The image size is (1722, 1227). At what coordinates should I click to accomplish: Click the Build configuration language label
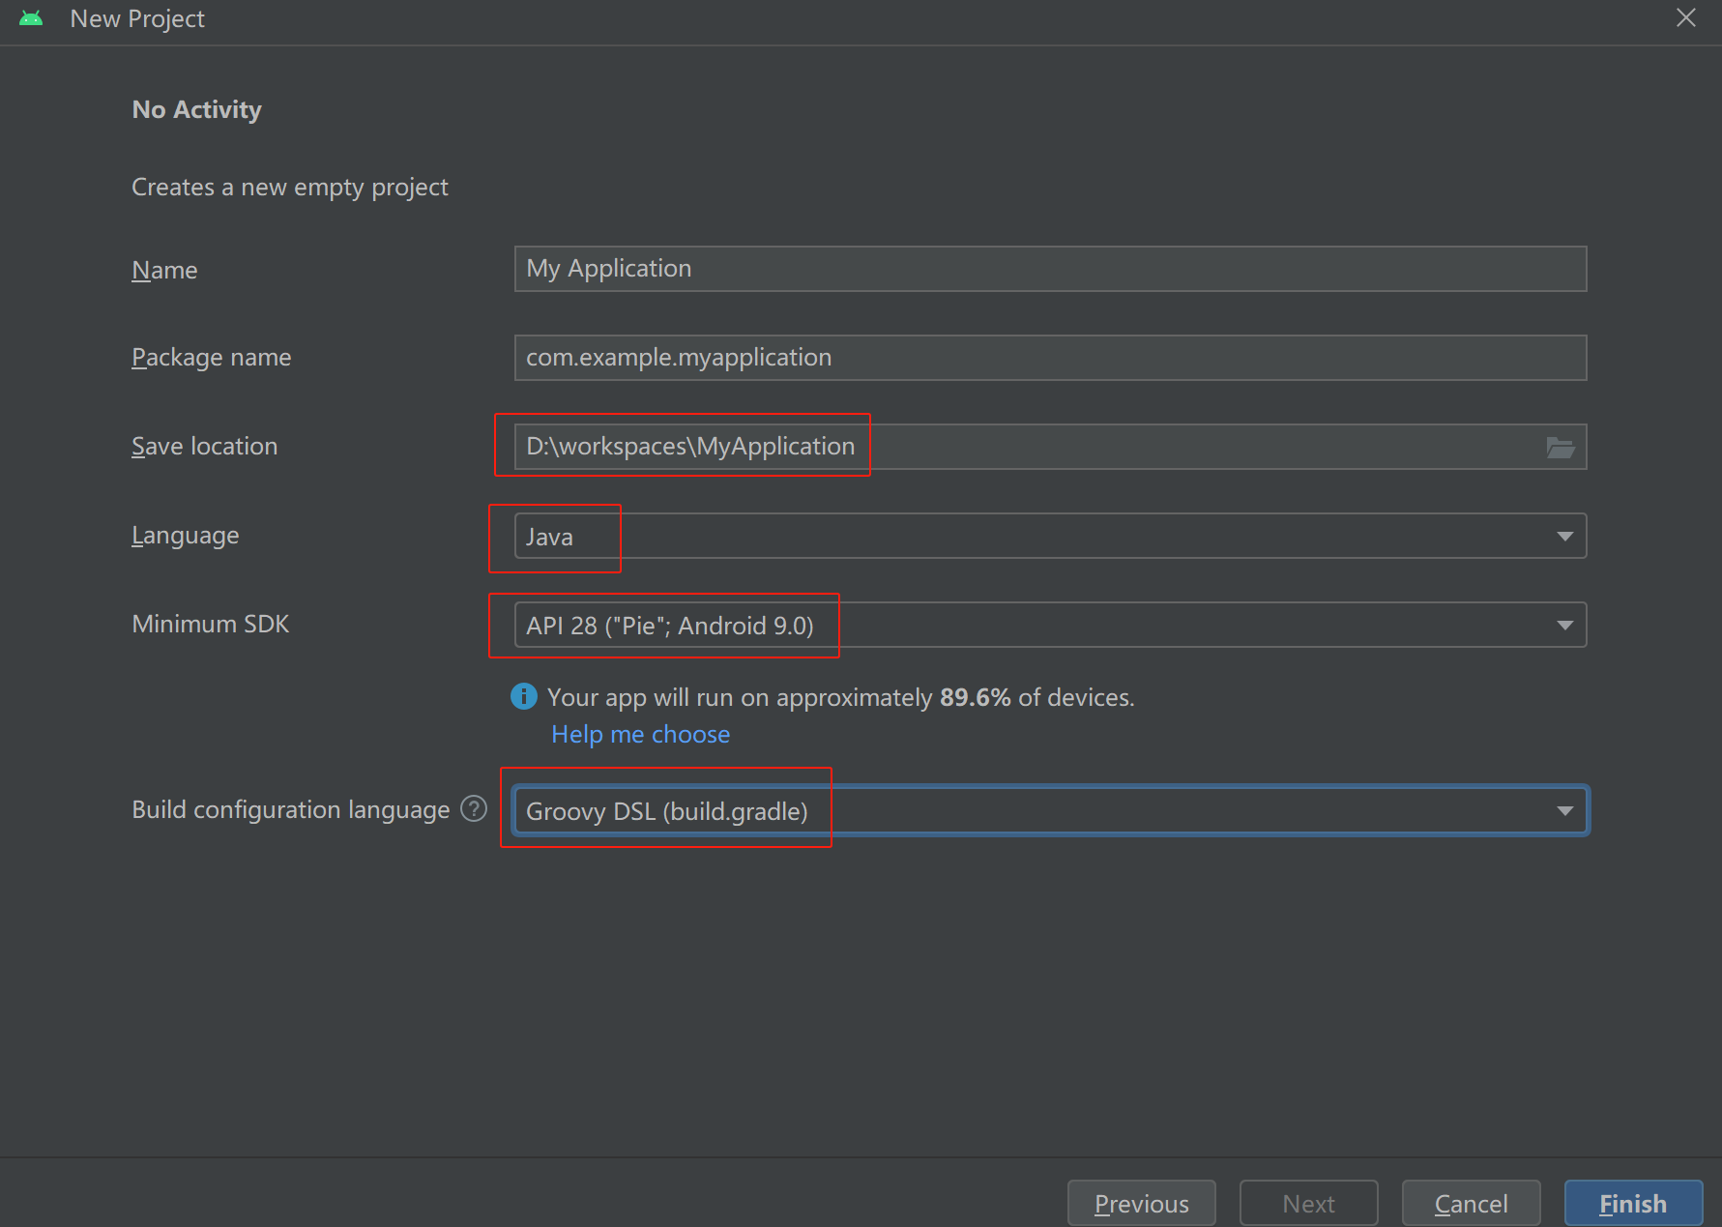point(290,809)
